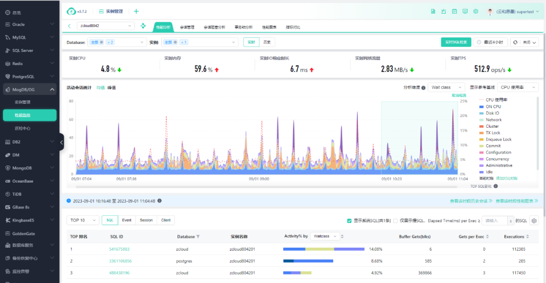Click the plus icon to add a new tab
The image size is (546, 283).
(136, 12)
